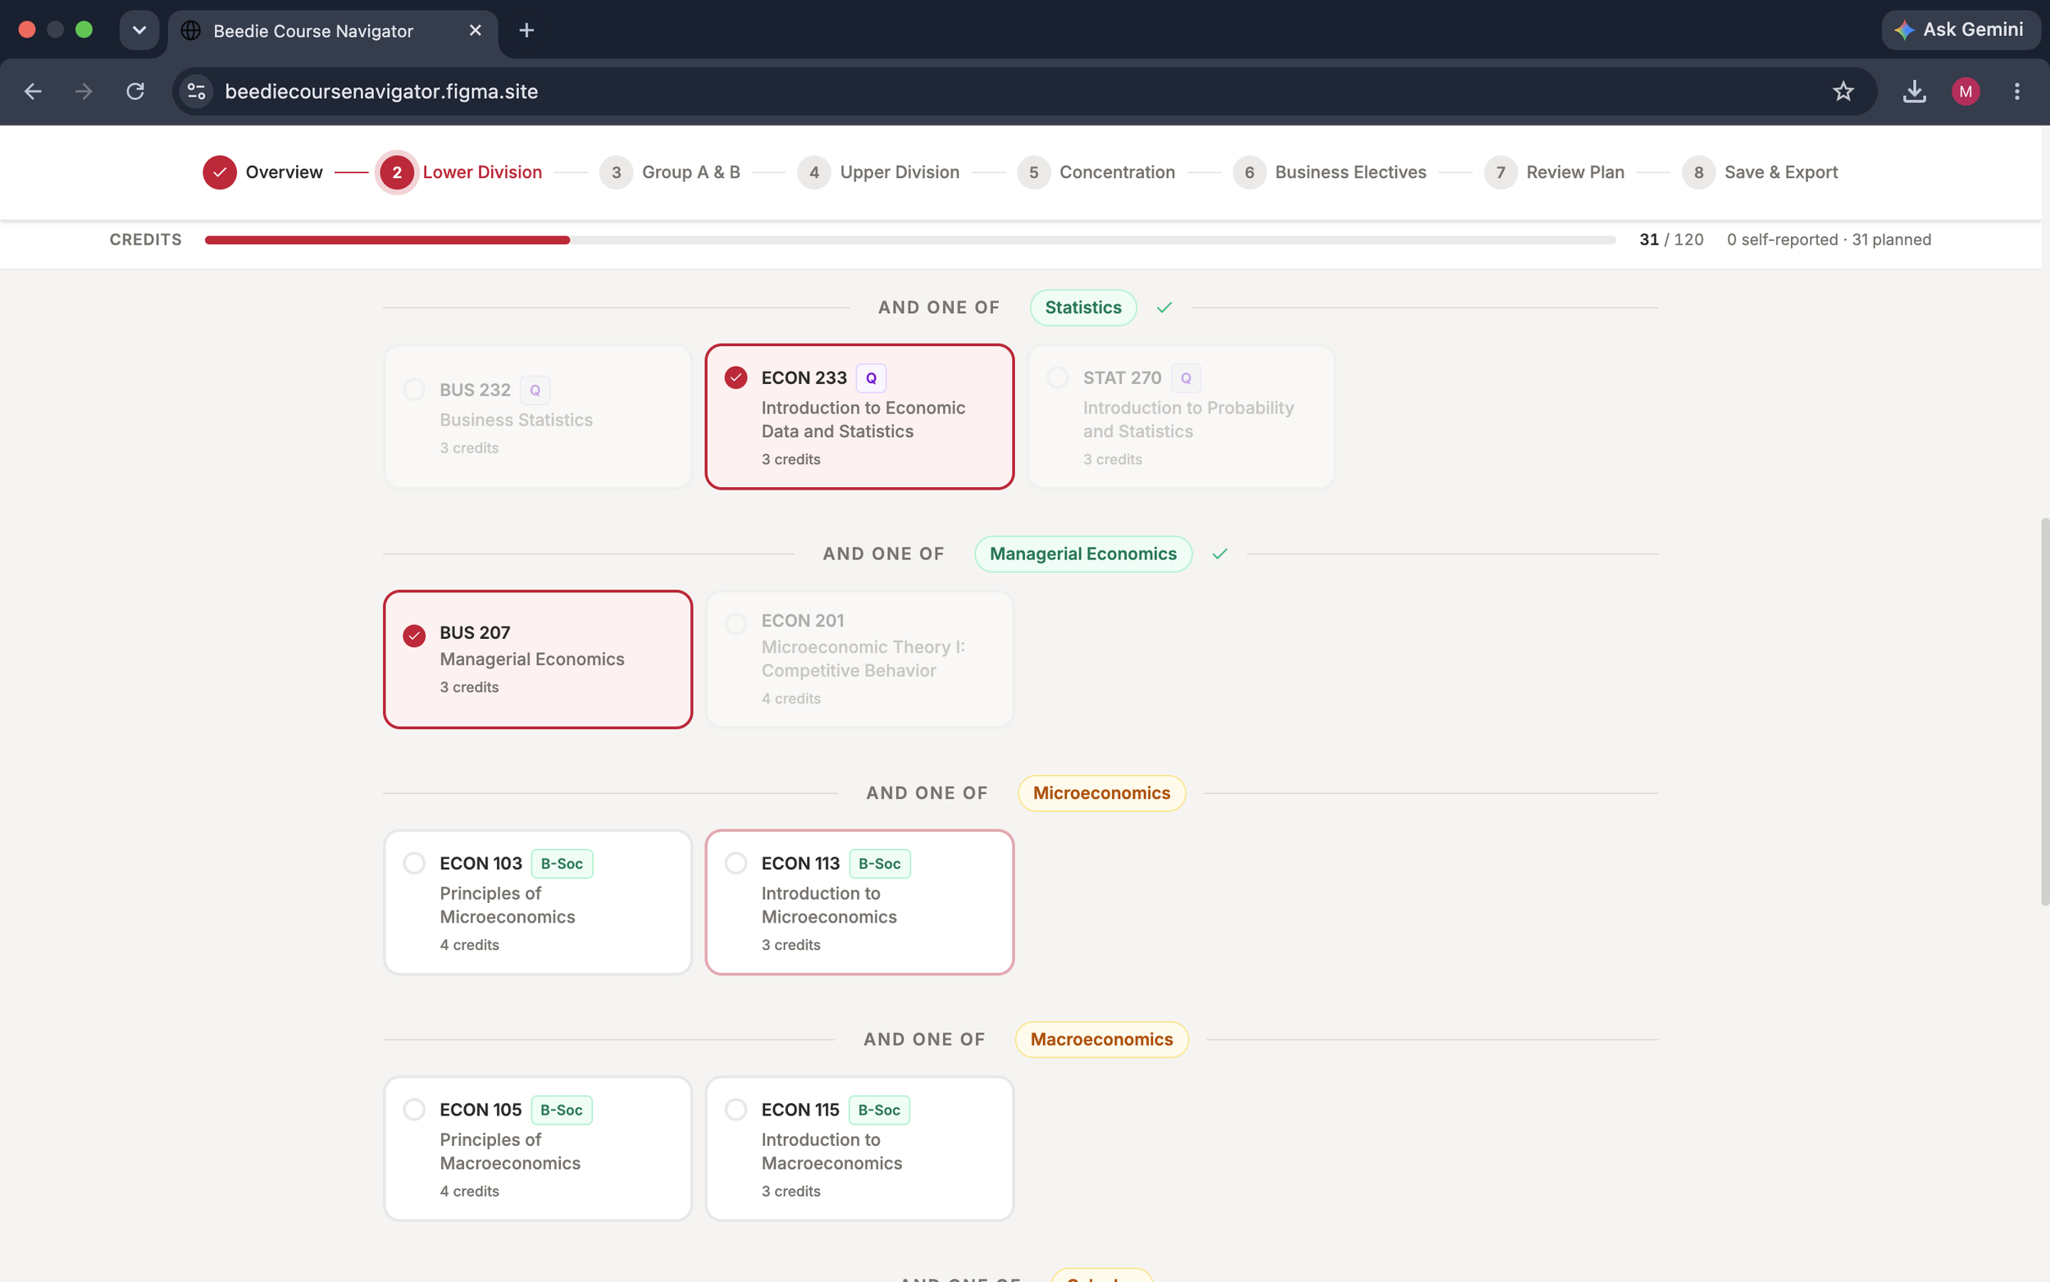
Task: Go back with the browser back arrow
Action: click(x=33, y=91)
